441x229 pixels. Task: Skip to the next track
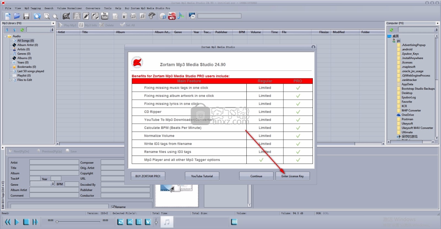(35, 222)
